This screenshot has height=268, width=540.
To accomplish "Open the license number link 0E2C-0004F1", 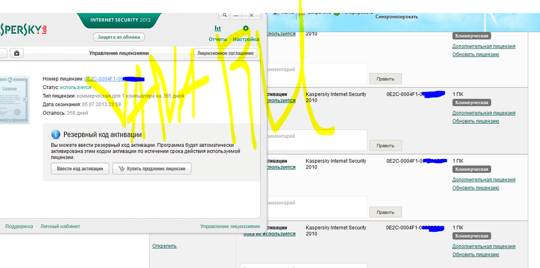I will 104,79.
